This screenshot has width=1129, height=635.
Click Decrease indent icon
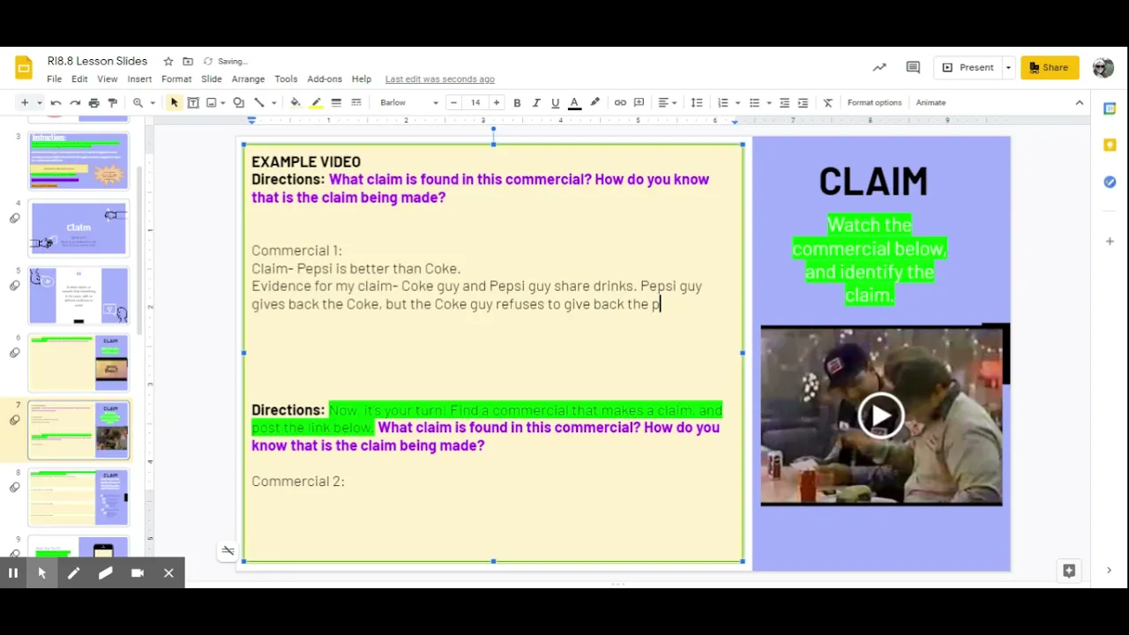pyautogui.click(x=784, y=103)
